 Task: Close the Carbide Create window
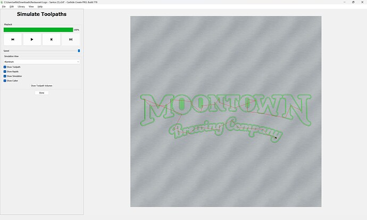[x=362, y=2]
